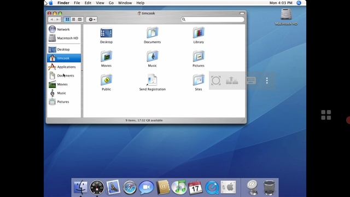Toggle toolbar with the pill button
Screen dimensions: 350x197
pyautogui.click(x=242, y=13)
